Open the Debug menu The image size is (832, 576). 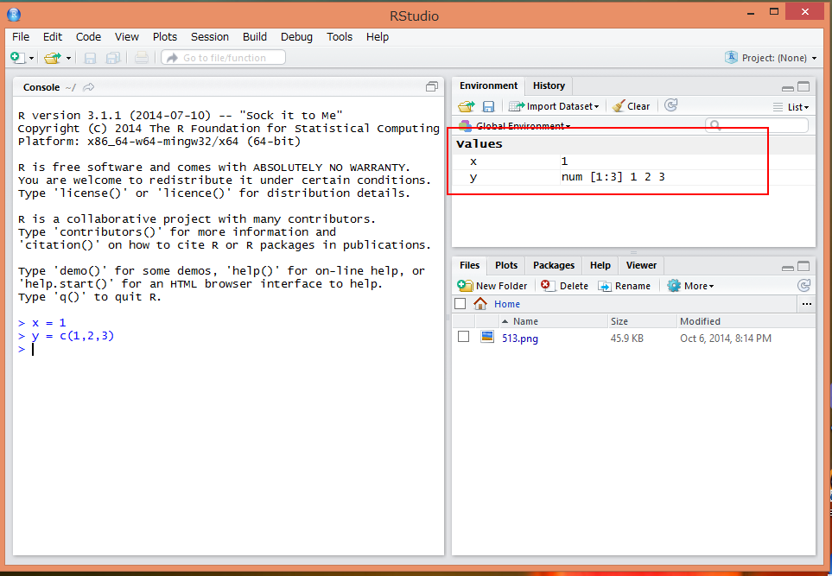coord(296,36)
